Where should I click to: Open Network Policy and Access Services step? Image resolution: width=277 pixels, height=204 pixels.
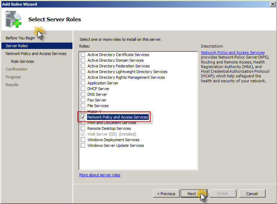click(36, 54)
